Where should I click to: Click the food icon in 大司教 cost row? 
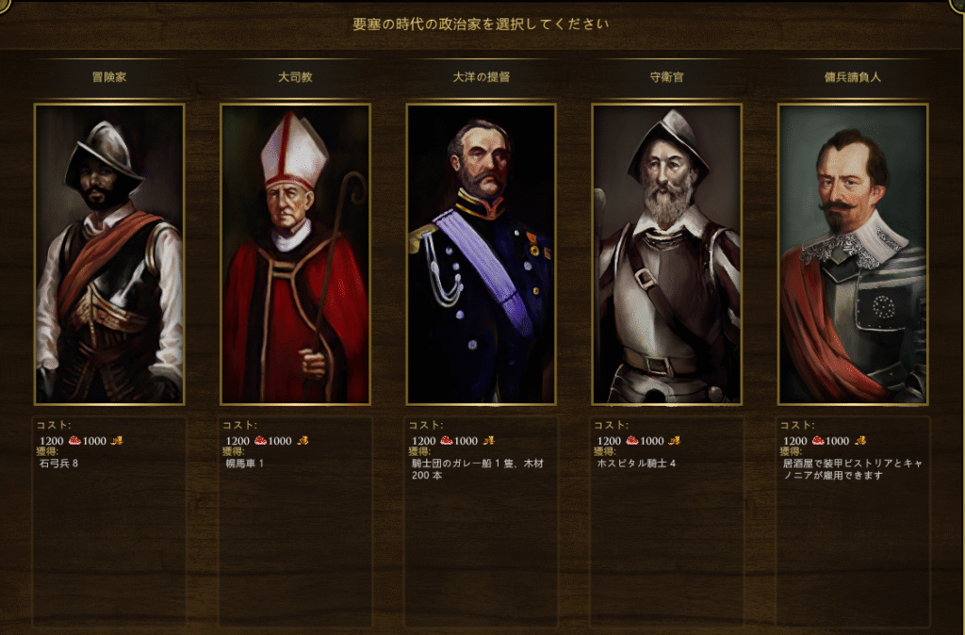click(260, 441)
